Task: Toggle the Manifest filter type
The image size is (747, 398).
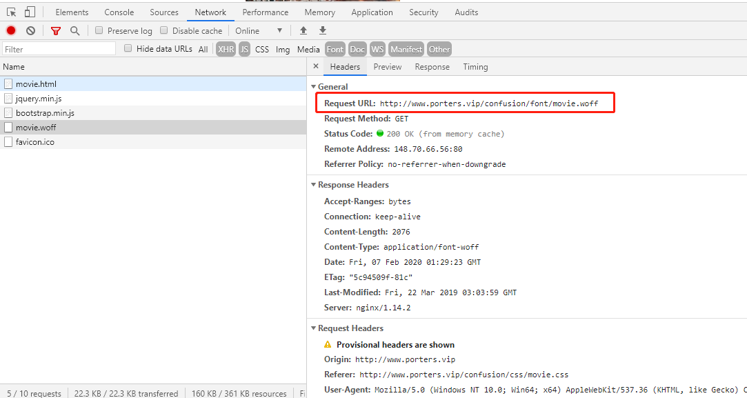Action: [x=406, y=49]
